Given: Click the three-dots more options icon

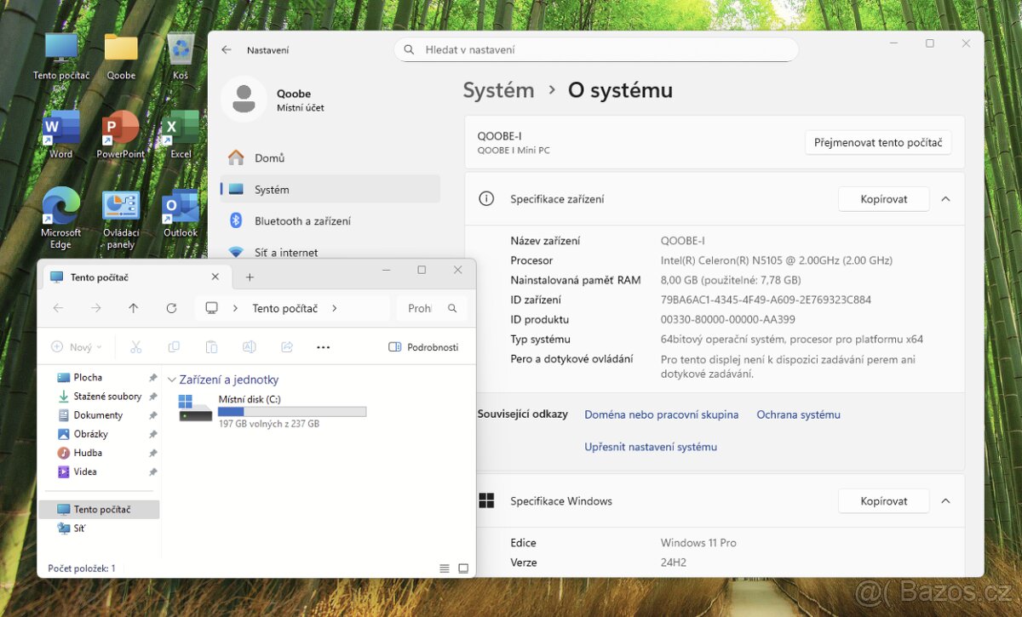Looking at the screenshot, I should point(323,347).
